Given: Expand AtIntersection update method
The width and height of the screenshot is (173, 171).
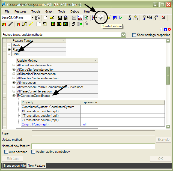Looking at the screenshot, I should coord(14,82).
